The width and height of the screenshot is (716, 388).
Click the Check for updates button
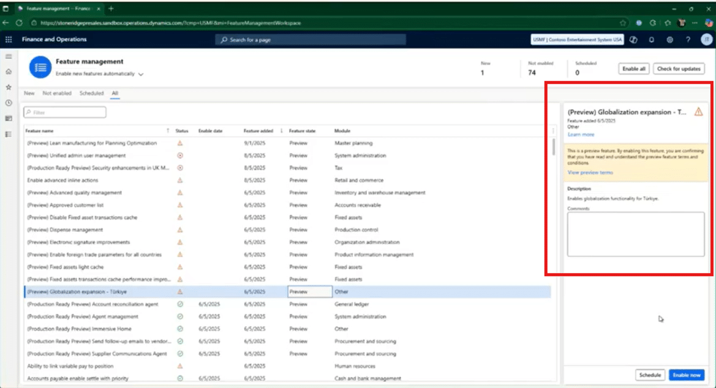tap(678, 69)
